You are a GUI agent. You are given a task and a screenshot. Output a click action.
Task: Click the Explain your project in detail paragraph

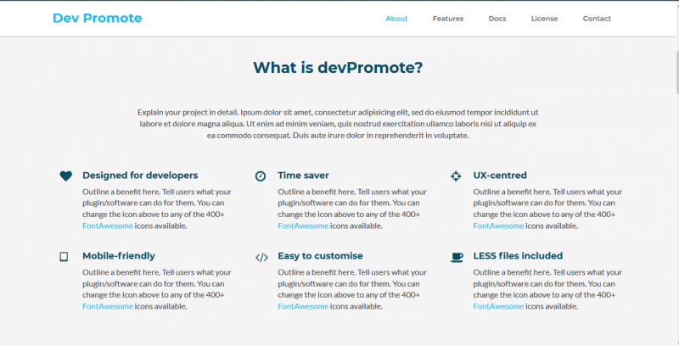point(338,124)
